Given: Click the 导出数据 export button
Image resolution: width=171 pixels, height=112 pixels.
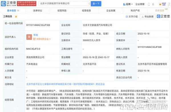Looking at the screenshot, I should 148,17.
